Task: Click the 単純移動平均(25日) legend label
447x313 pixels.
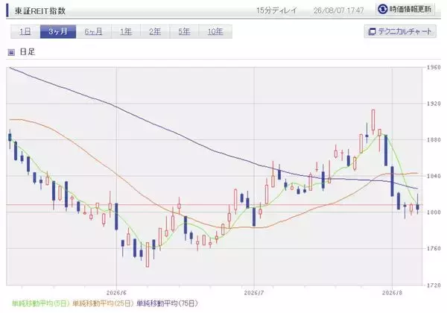Action: pyautogui.click(x=103, y=303)
